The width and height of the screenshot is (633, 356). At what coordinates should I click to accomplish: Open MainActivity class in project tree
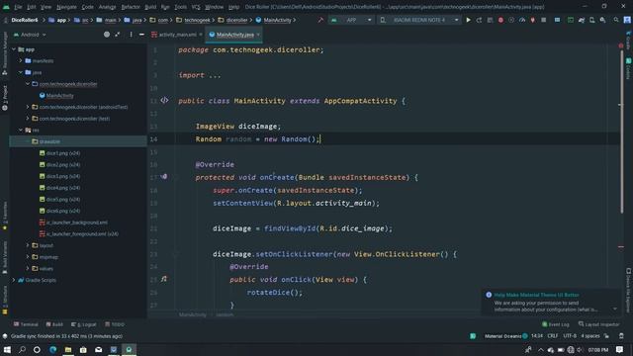[x=59, y=96]
